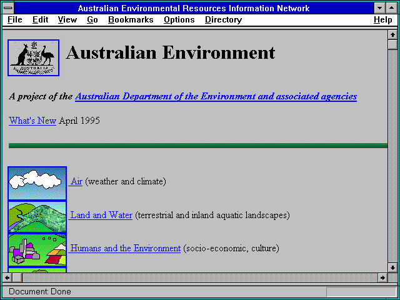Viewport: 400px width, 300px height.
Task: Click the horizontal scrollbar left arrow
Action: pos(7,277)
